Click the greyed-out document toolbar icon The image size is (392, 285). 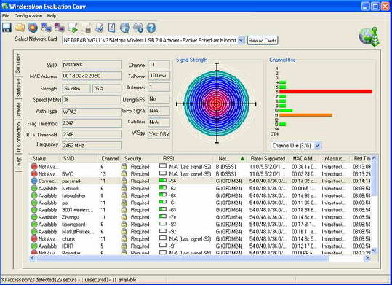point(86,28)
